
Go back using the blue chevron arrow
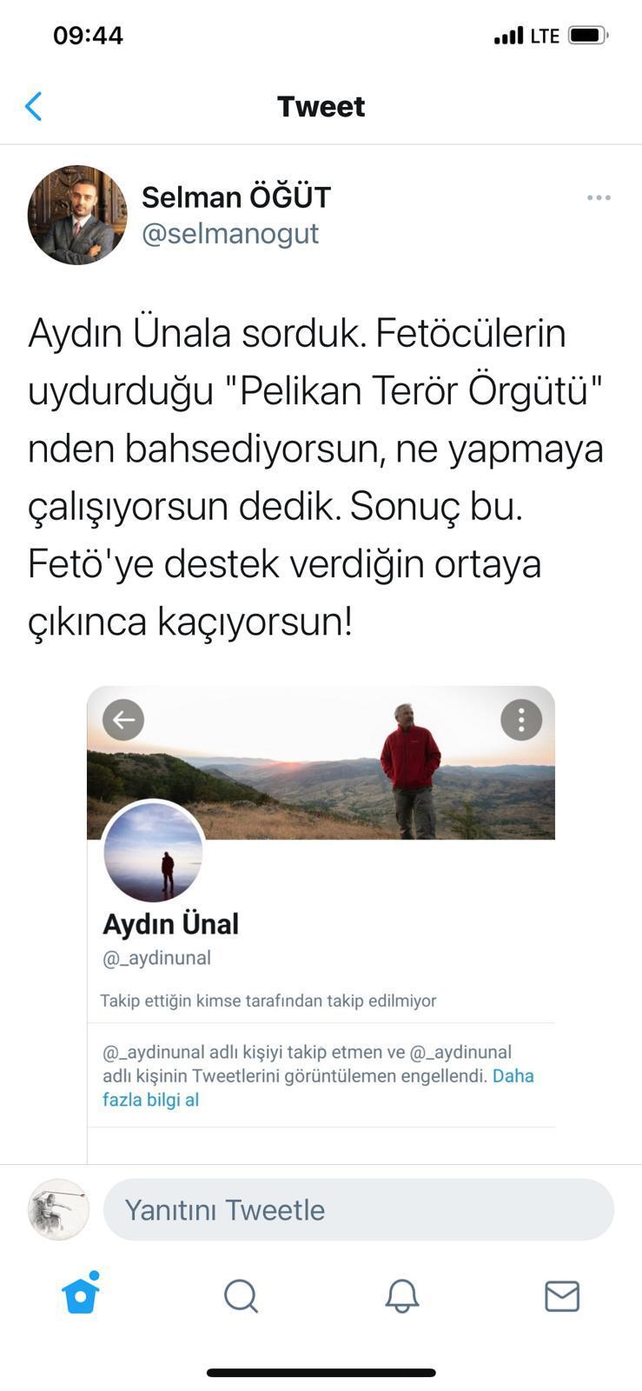coord(33,106)
